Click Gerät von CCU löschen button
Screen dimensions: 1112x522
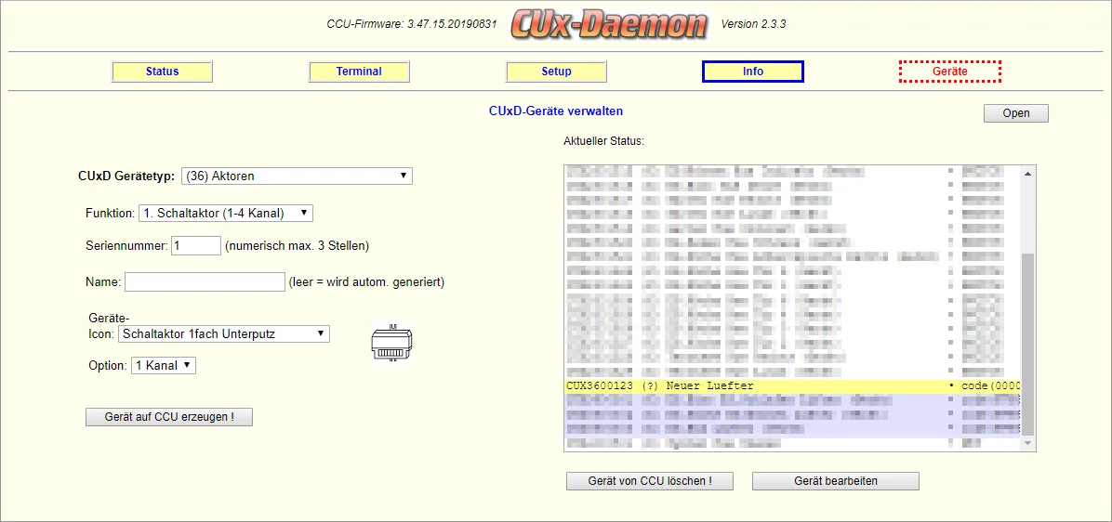pyautogui.click(x=650, y=481)
